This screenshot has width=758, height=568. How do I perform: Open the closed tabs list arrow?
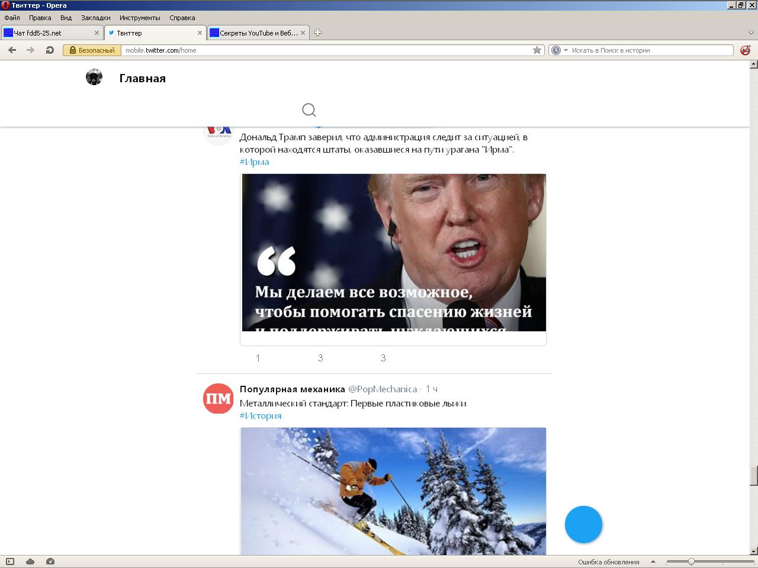(751, 33)
